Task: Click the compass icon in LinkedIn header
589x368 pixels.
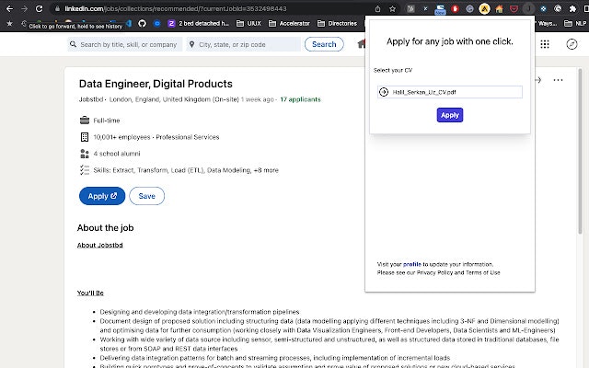Action: point(572,44)
